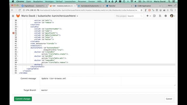187x105 pixels.
Task: Place cursor on line 41 rows datasource
Action: pos(44,43)
